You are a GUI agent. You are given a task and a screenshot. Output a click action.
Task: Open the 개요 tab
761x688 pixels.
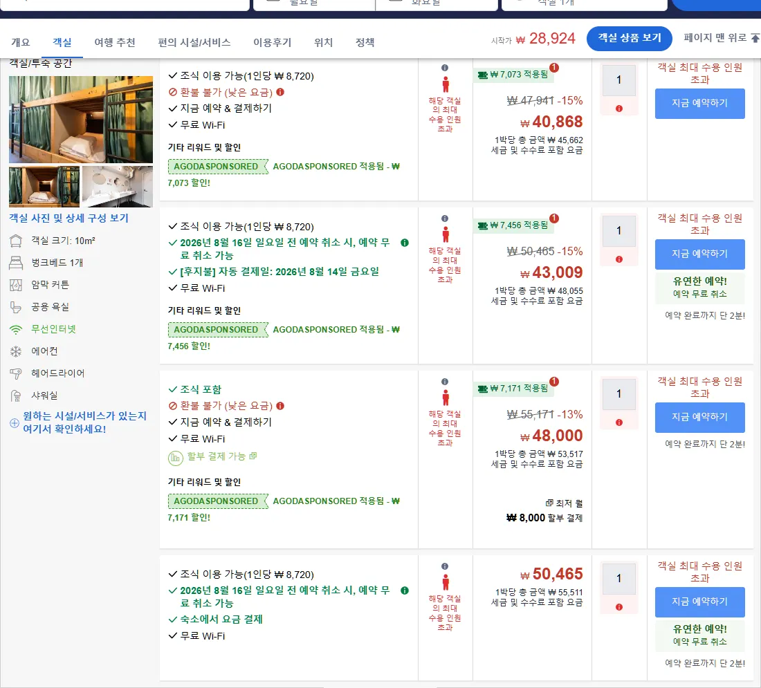(20, 42)
